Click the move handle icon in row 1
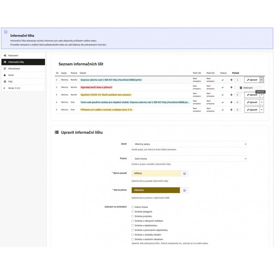274x274 pixels. click(x=231, y=80)
